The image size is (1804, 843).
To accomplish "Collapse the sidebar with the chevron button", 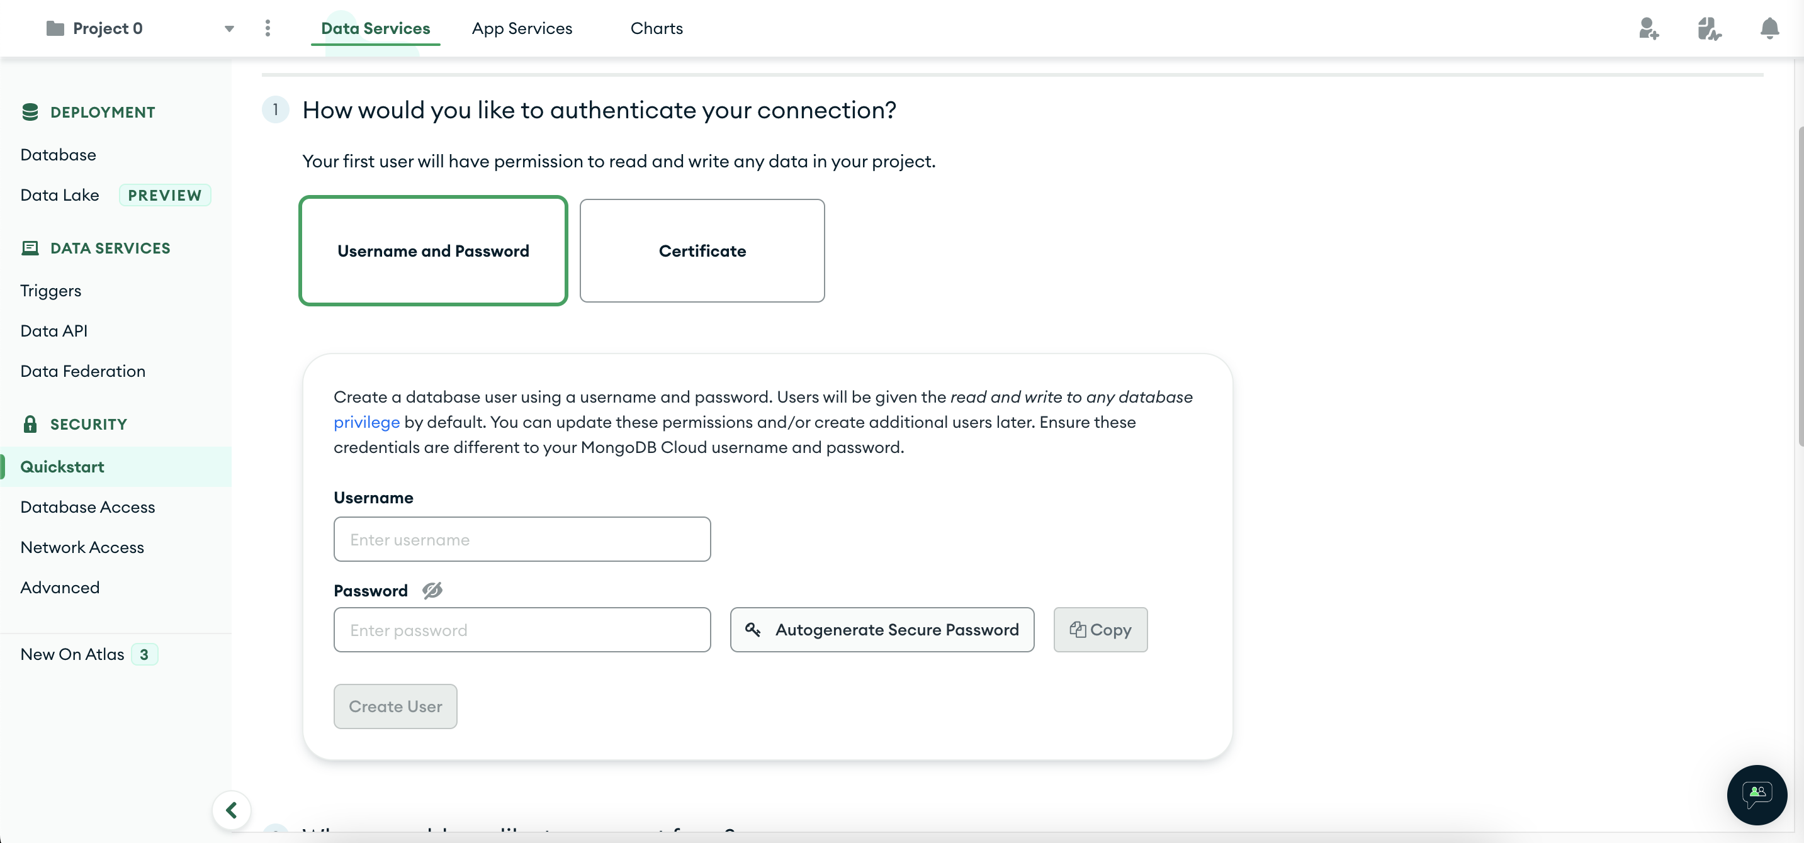I will tap(232, 810).
